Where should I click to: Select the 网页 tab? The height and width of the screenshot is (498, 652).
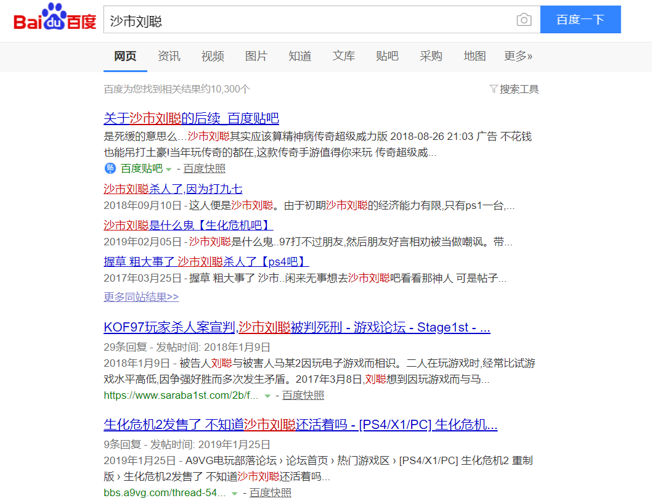click(125, 56)
